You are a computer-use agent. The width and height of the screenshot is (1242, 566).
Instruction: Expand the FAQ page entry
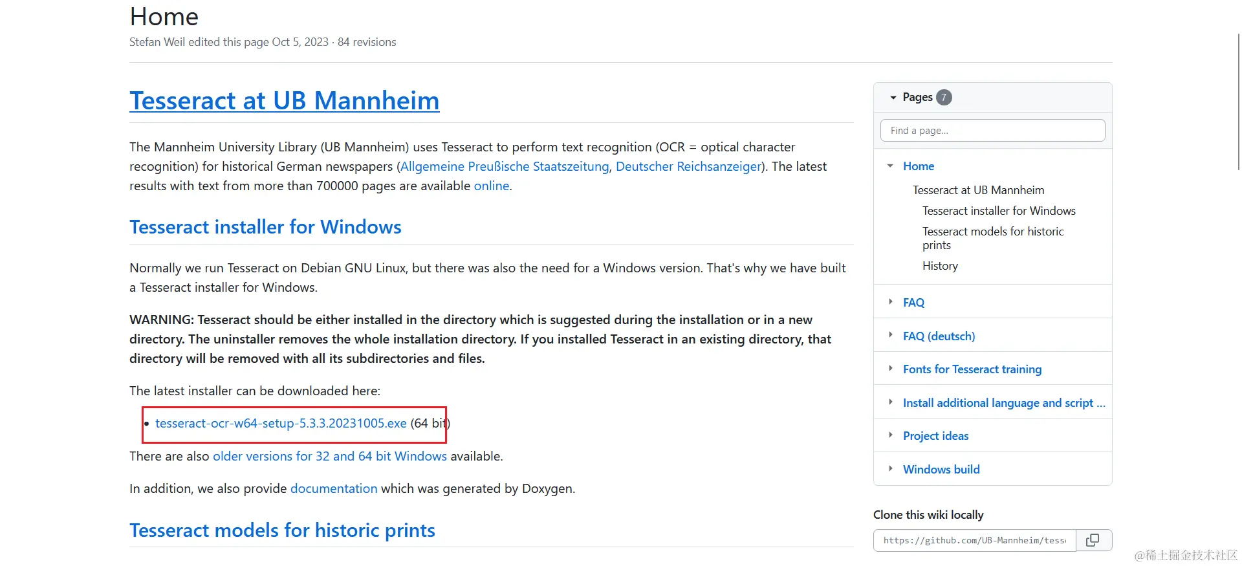point(890,302)
